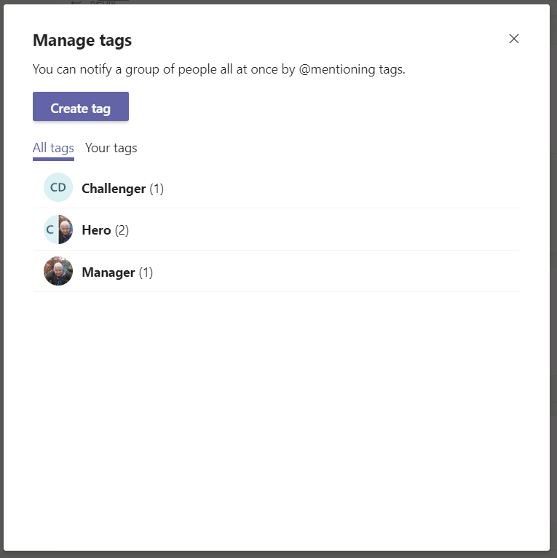
Task: Click the CD avatar for Challenger
Action: [58, 188]
